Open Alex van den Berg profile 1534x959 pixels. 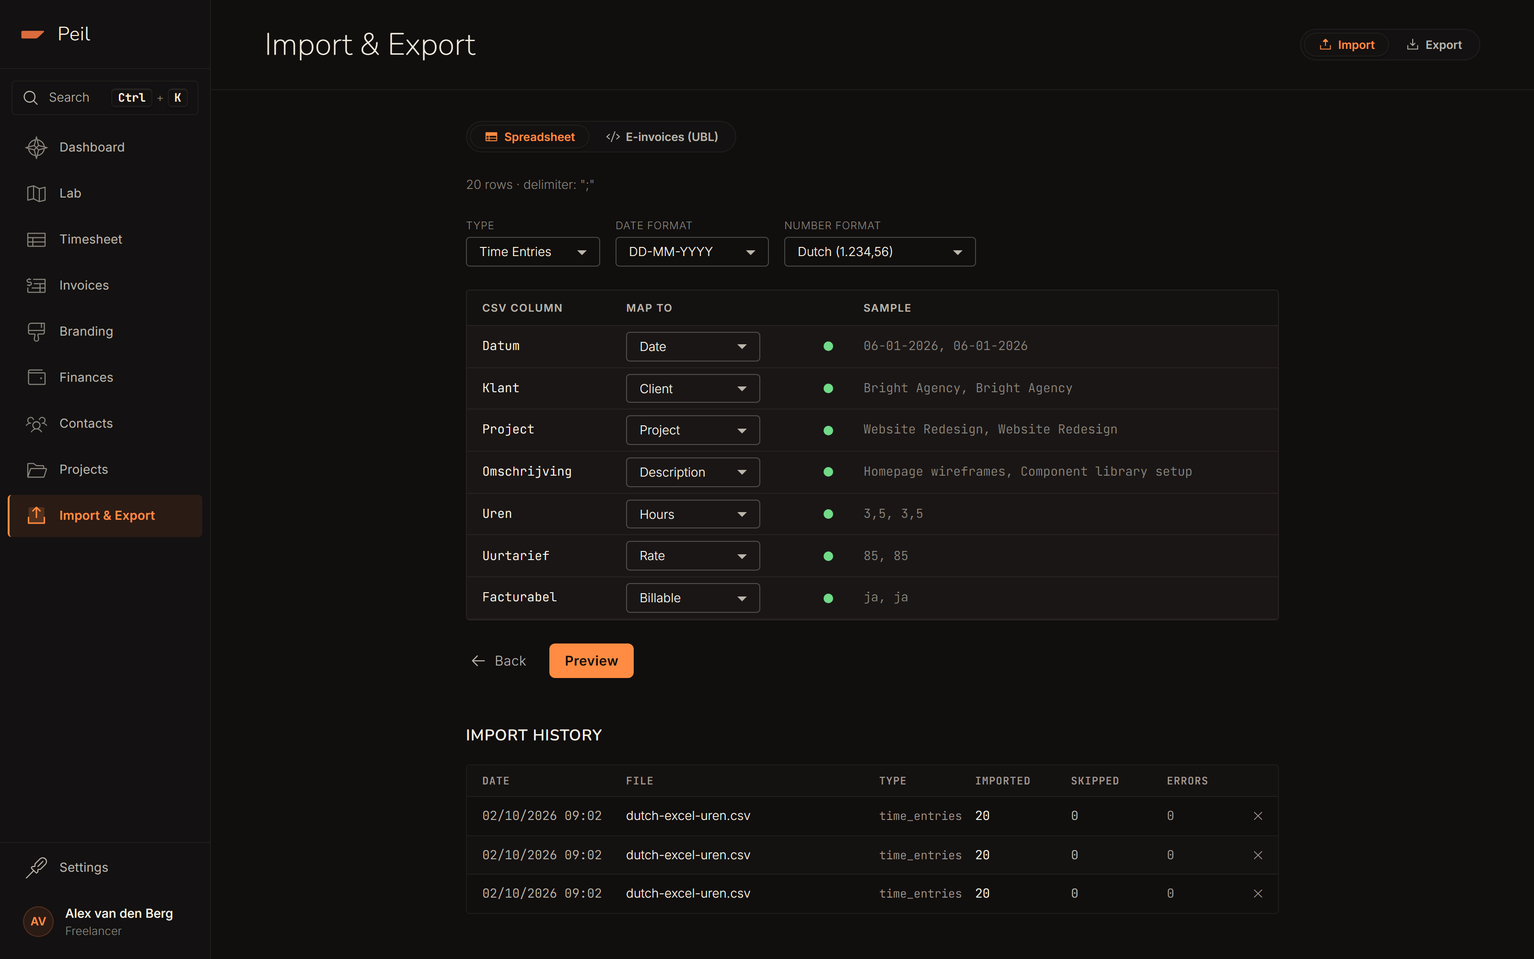pos(105,922)
